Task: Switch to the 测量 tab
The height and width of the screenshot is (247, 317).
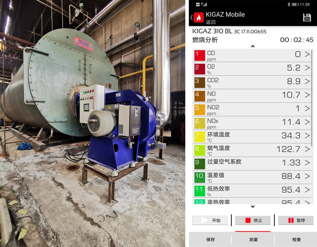Action: click(x=253, y=239)
